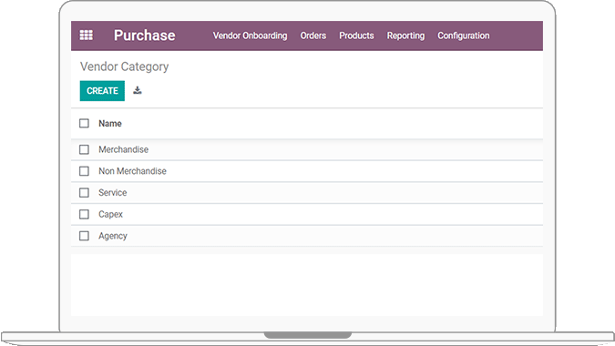Screen dimensions: 615x346
Task: Toggle the select-all checkbox beside Name
Action: coord(84,124)
